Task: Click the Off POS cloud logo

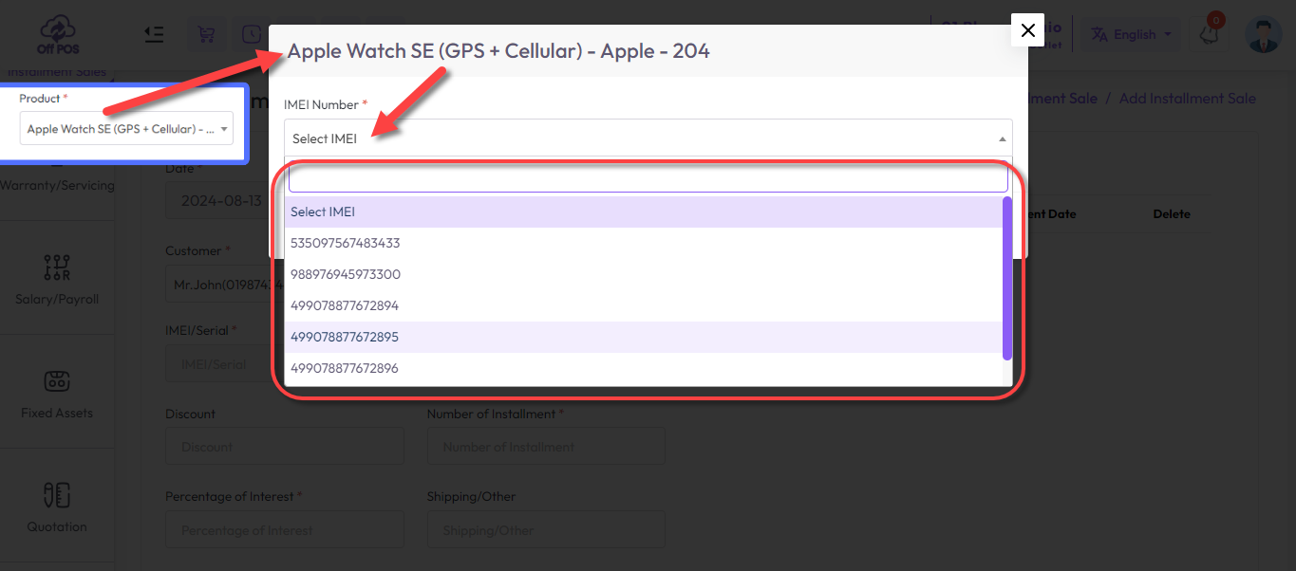Action: click(x=57, y=35)
